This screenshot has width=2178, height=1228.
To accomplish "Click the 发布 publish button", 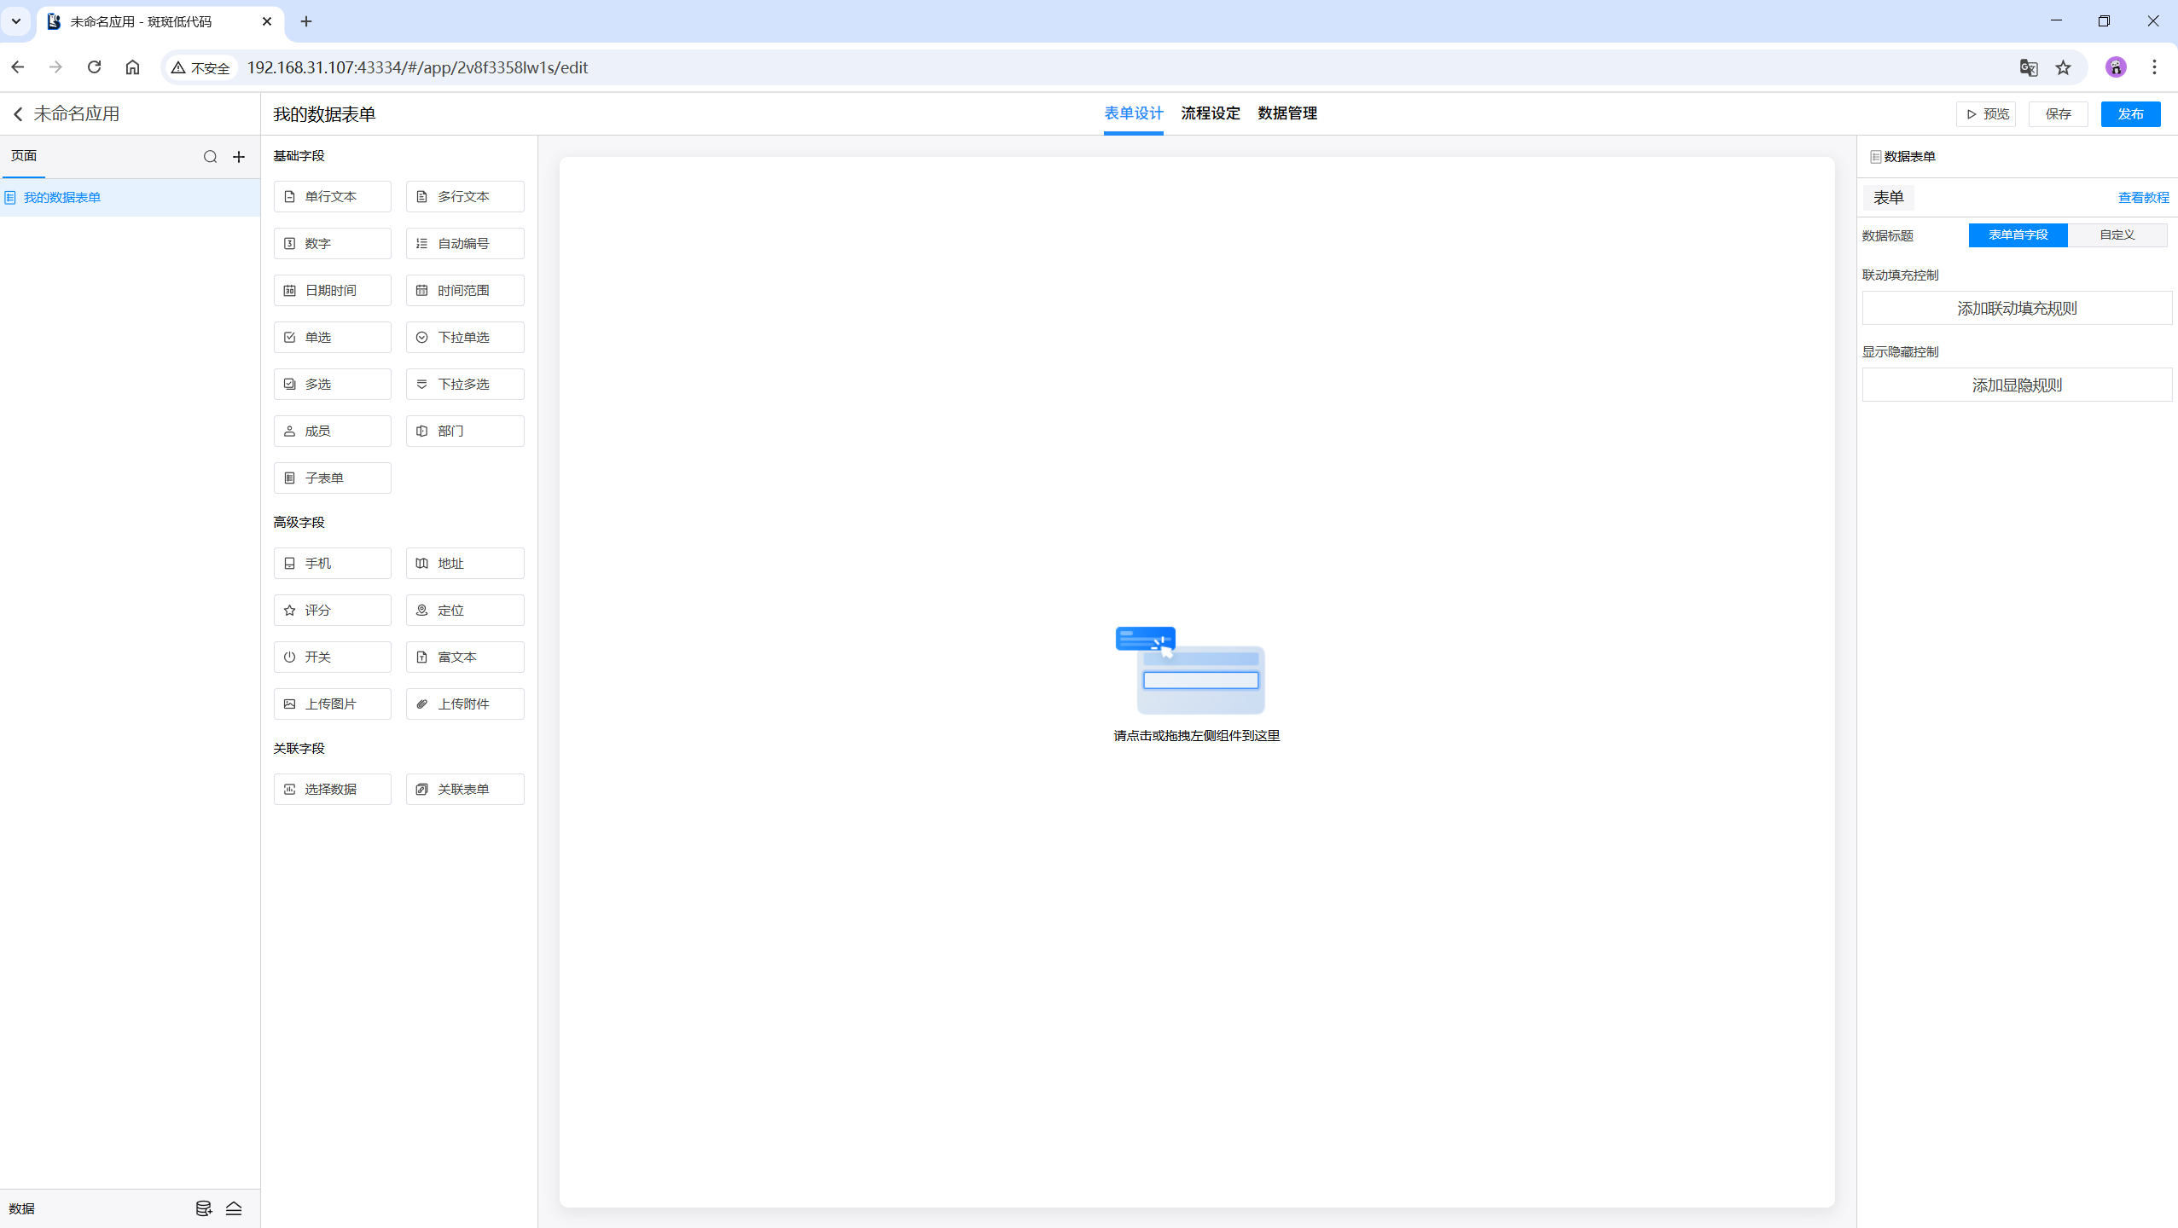I will click(2129, 113).
